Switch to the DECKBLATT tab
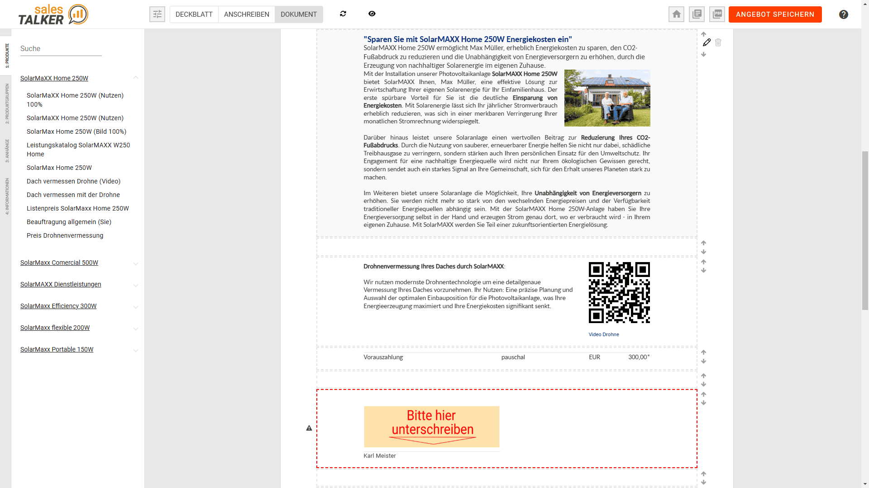869x488 pixels. tap(194, 14)
